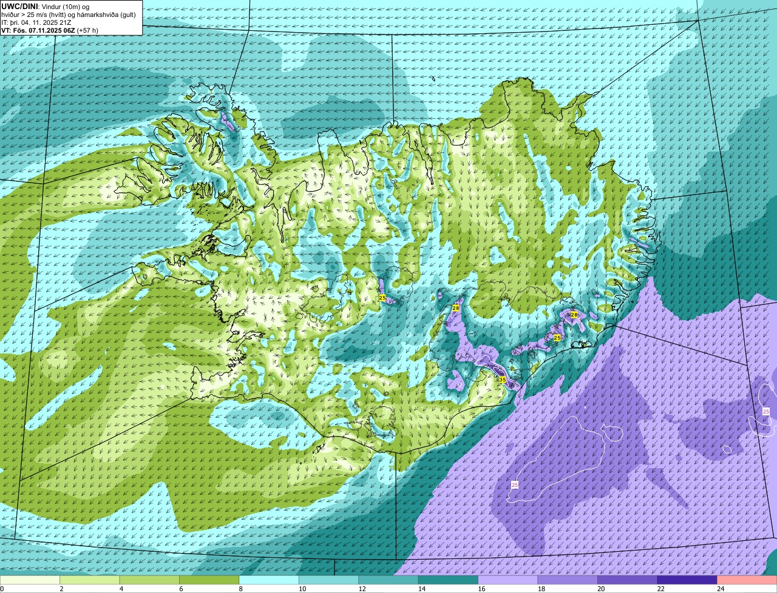Click the 6–8 m/s olive green legend color
777x593 pixels.
pyautogui.click(x=209, y=580)
